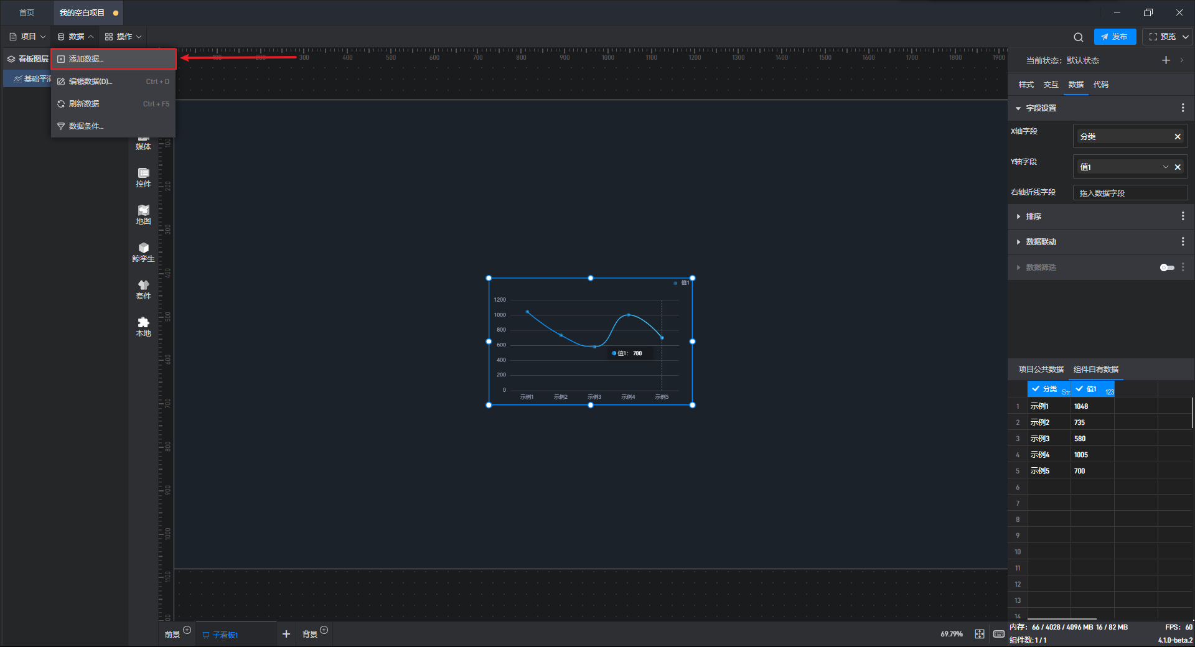Choose 编辑数据(D) menu entry
The width and height of the screenshot is (1195, 647).
(113, 81)
